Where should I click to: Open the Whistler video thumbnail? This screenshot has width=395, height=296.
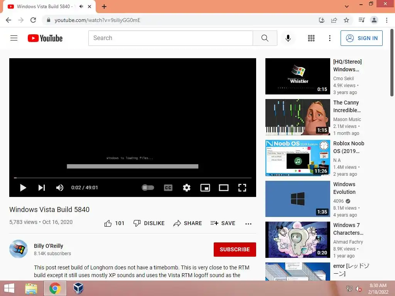pos(298,76)
